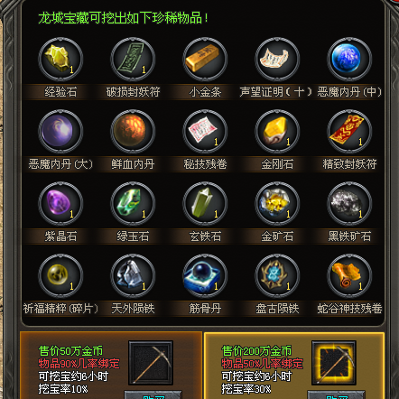Select the 恶魔内丹(大) purple orb icon

coord(60,131)
